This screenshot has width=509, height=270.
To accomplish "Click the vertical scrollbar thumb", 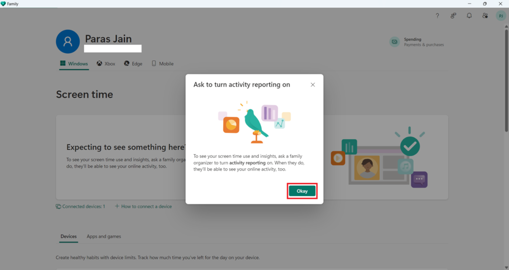I will (506, 80).
